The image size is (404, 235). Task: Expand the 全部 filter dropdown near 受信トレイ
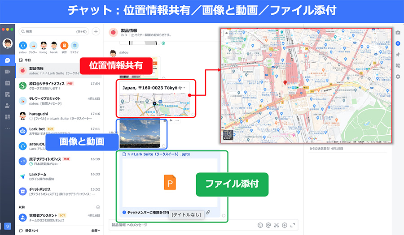96,231
